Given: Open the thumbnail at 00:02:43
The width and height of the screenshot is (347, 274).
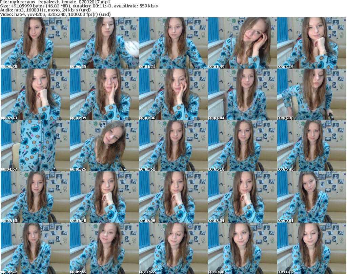Looking at the screenshot, I should click(35, 94).
